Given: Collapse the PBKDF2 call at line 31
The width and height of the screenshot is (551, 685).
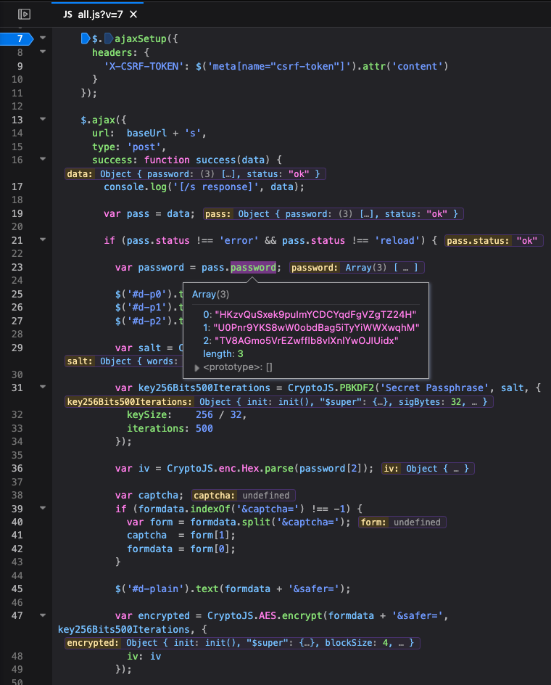Looking at the screenshot, I should pyautogui.click(x=42, y=388).
